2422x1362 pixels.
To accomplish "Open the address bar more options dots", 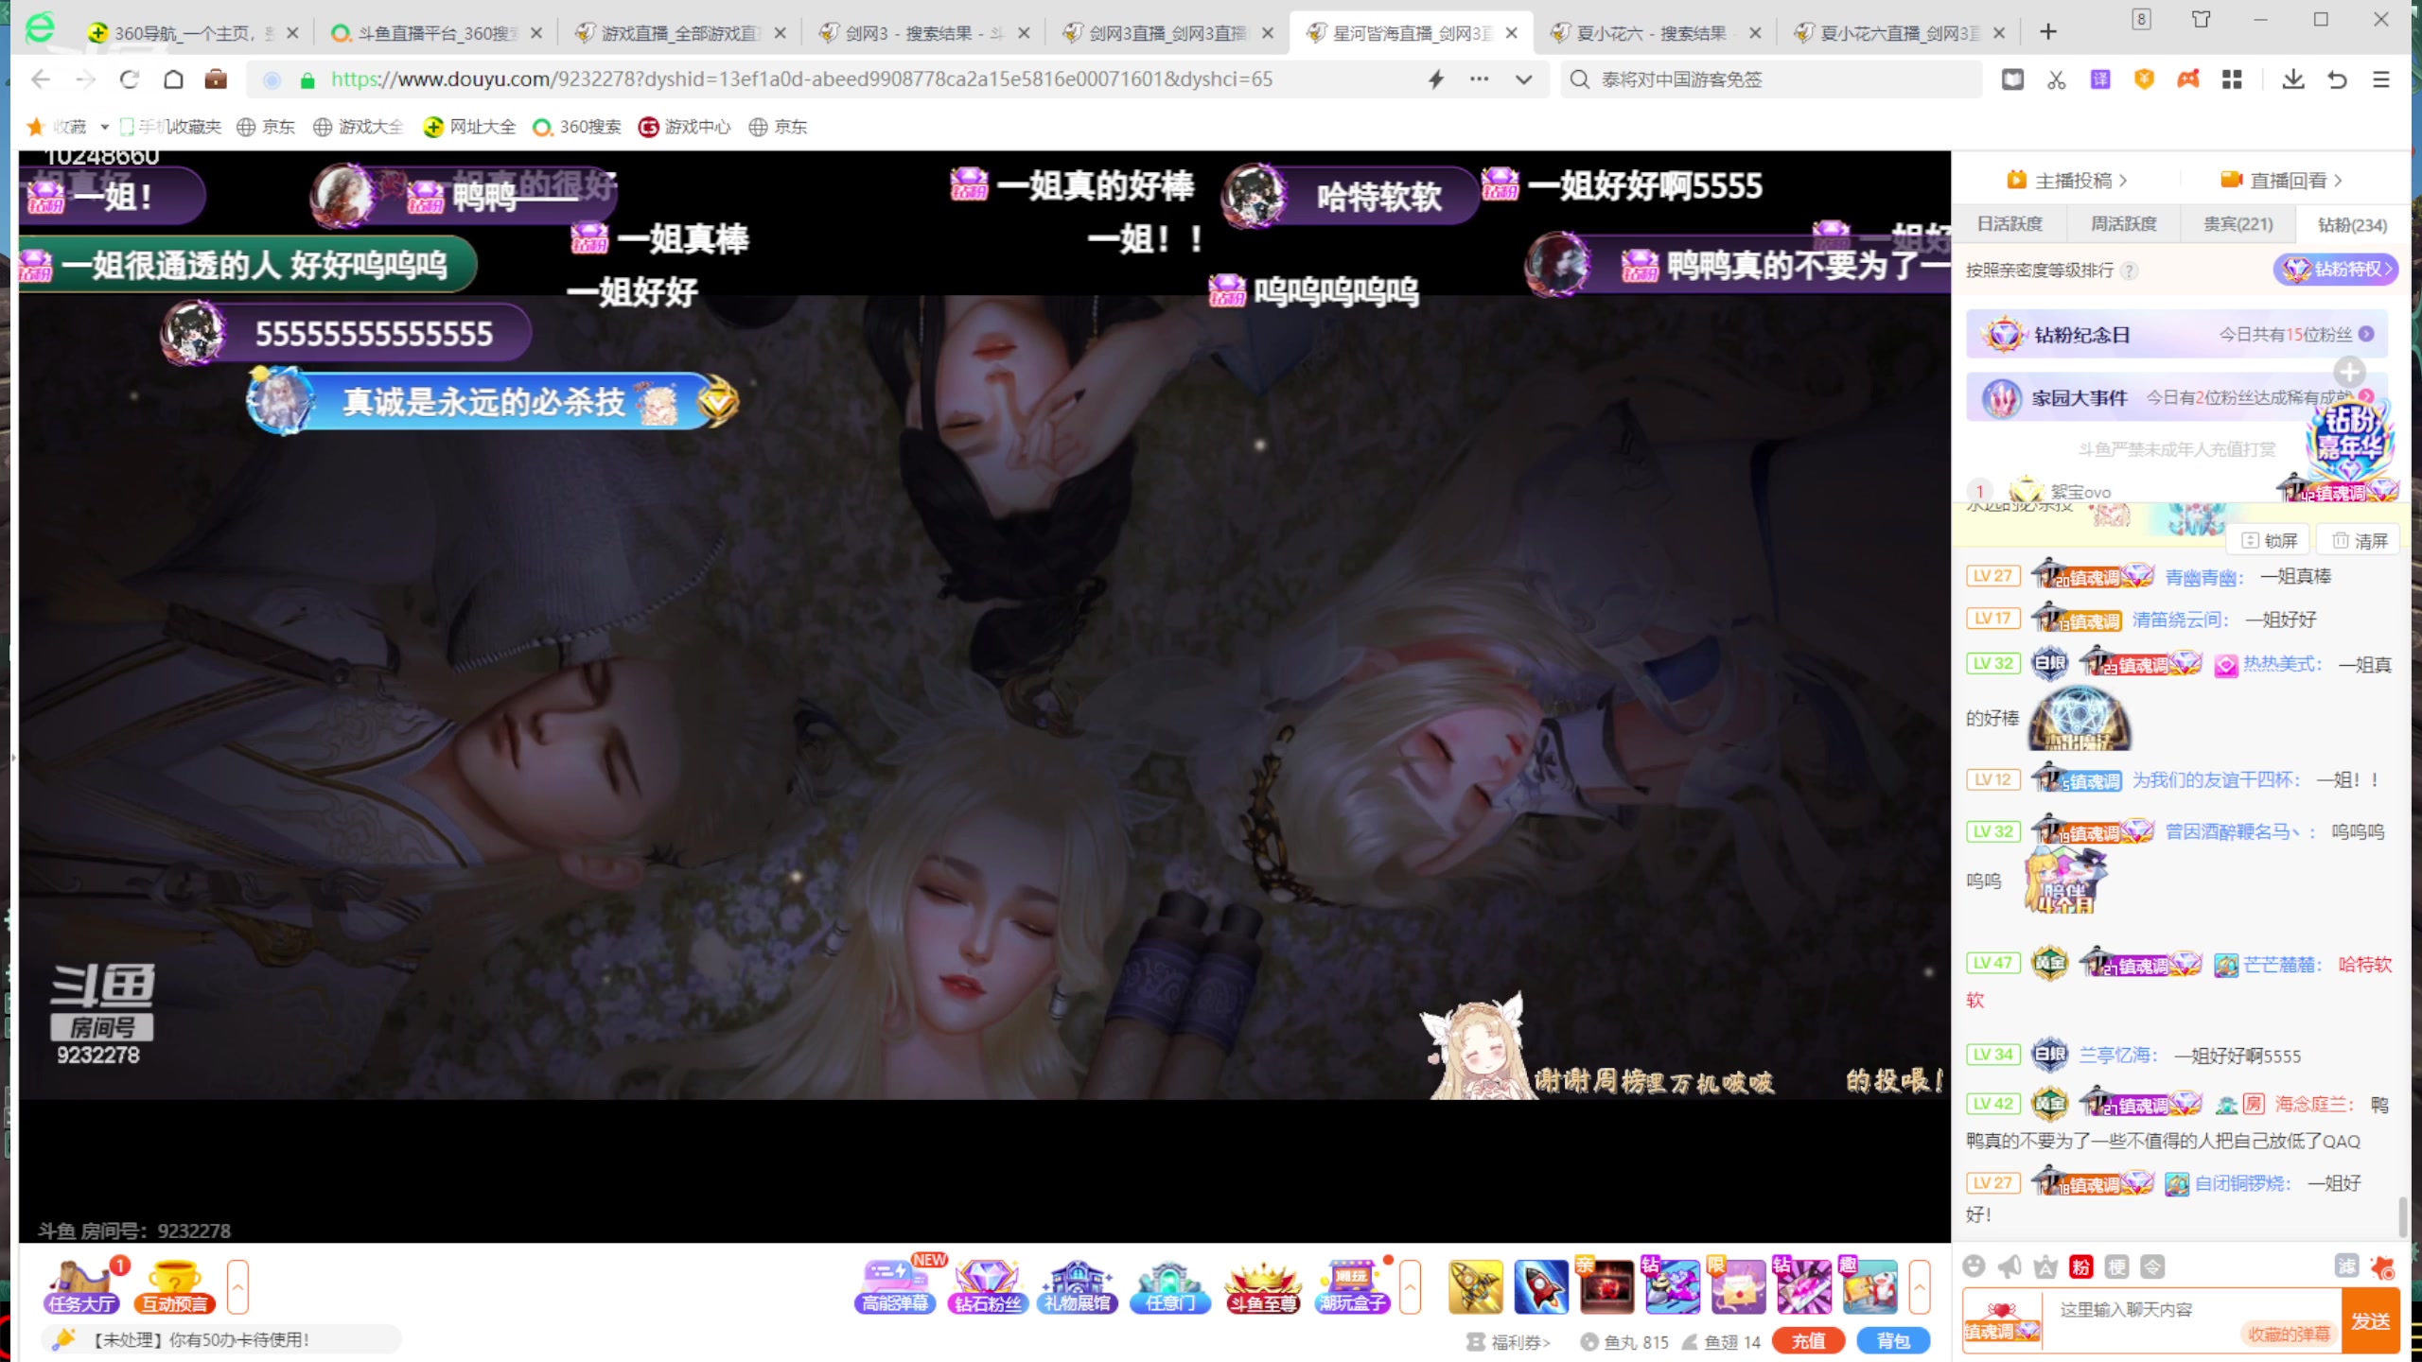I will tap(1480, 79).
